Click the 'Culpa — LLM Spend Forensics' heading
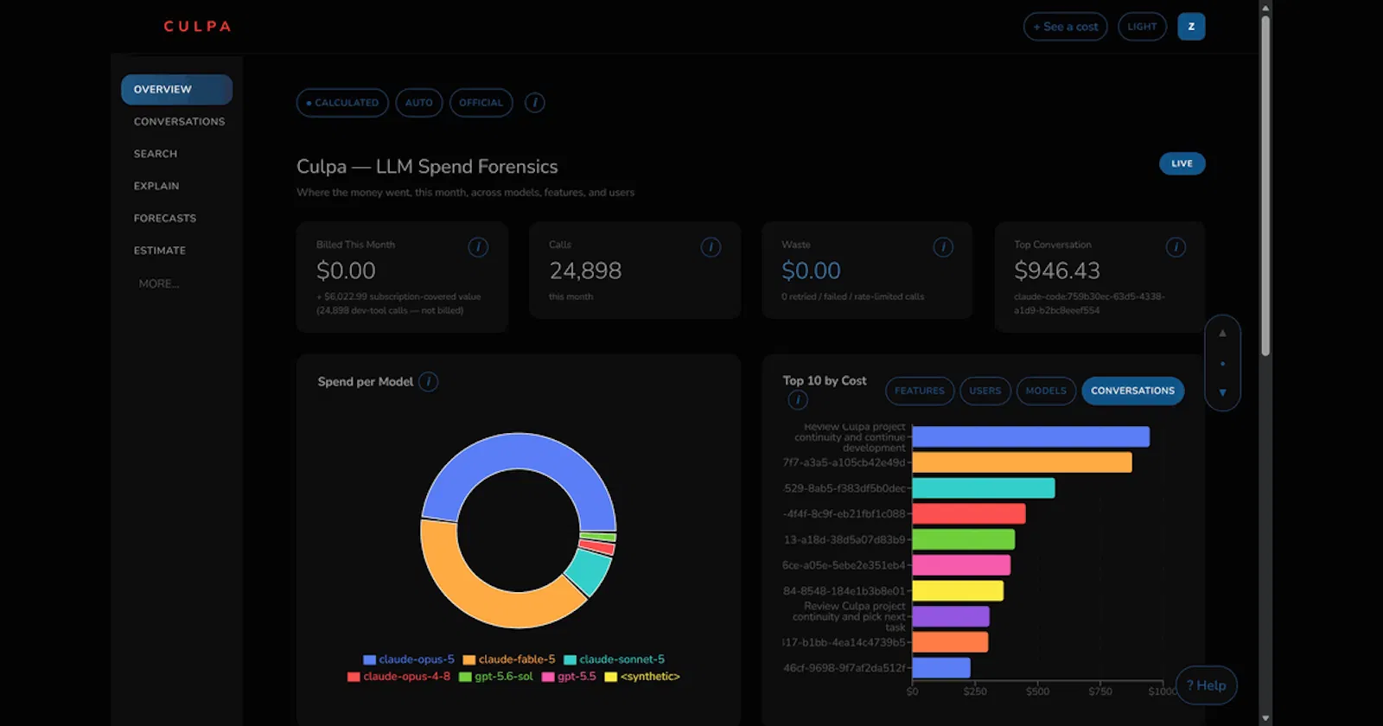 point(427,167)
